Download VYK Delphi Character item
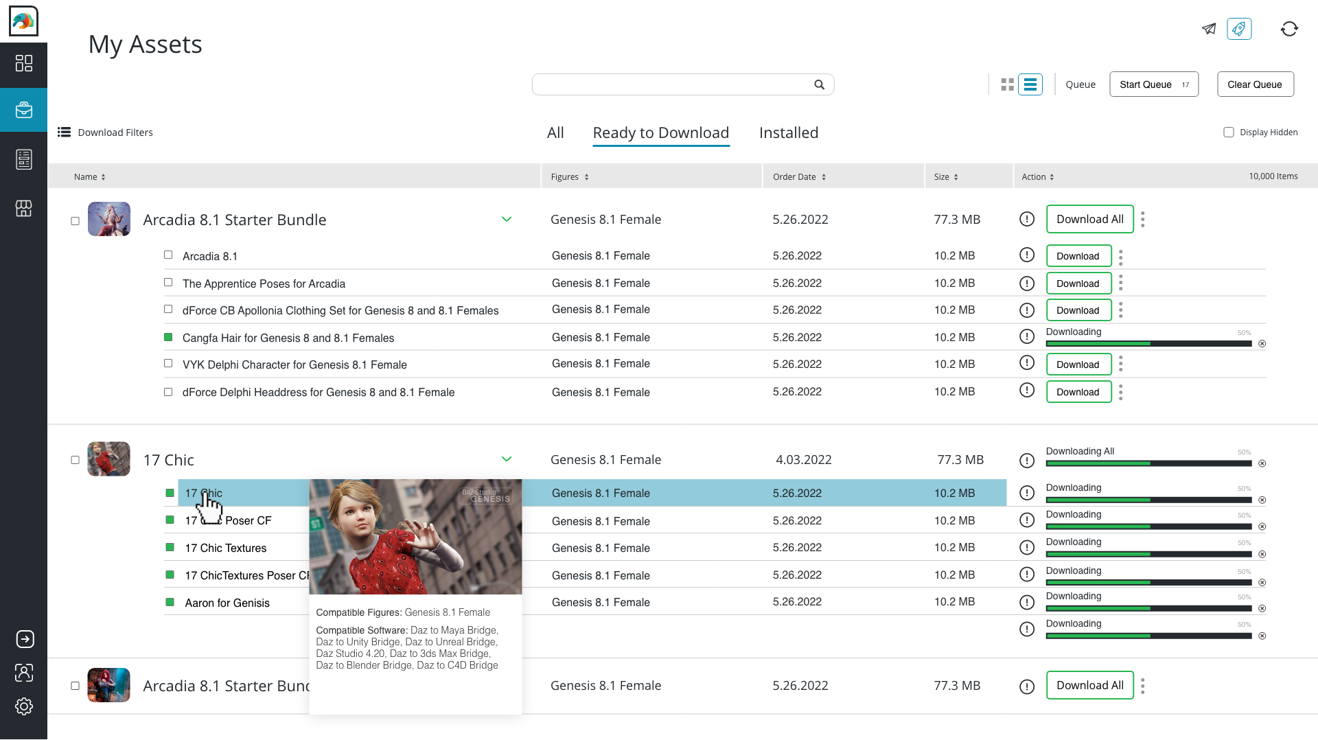Viewport: 1318px width, 740px height. (1078, 365)
